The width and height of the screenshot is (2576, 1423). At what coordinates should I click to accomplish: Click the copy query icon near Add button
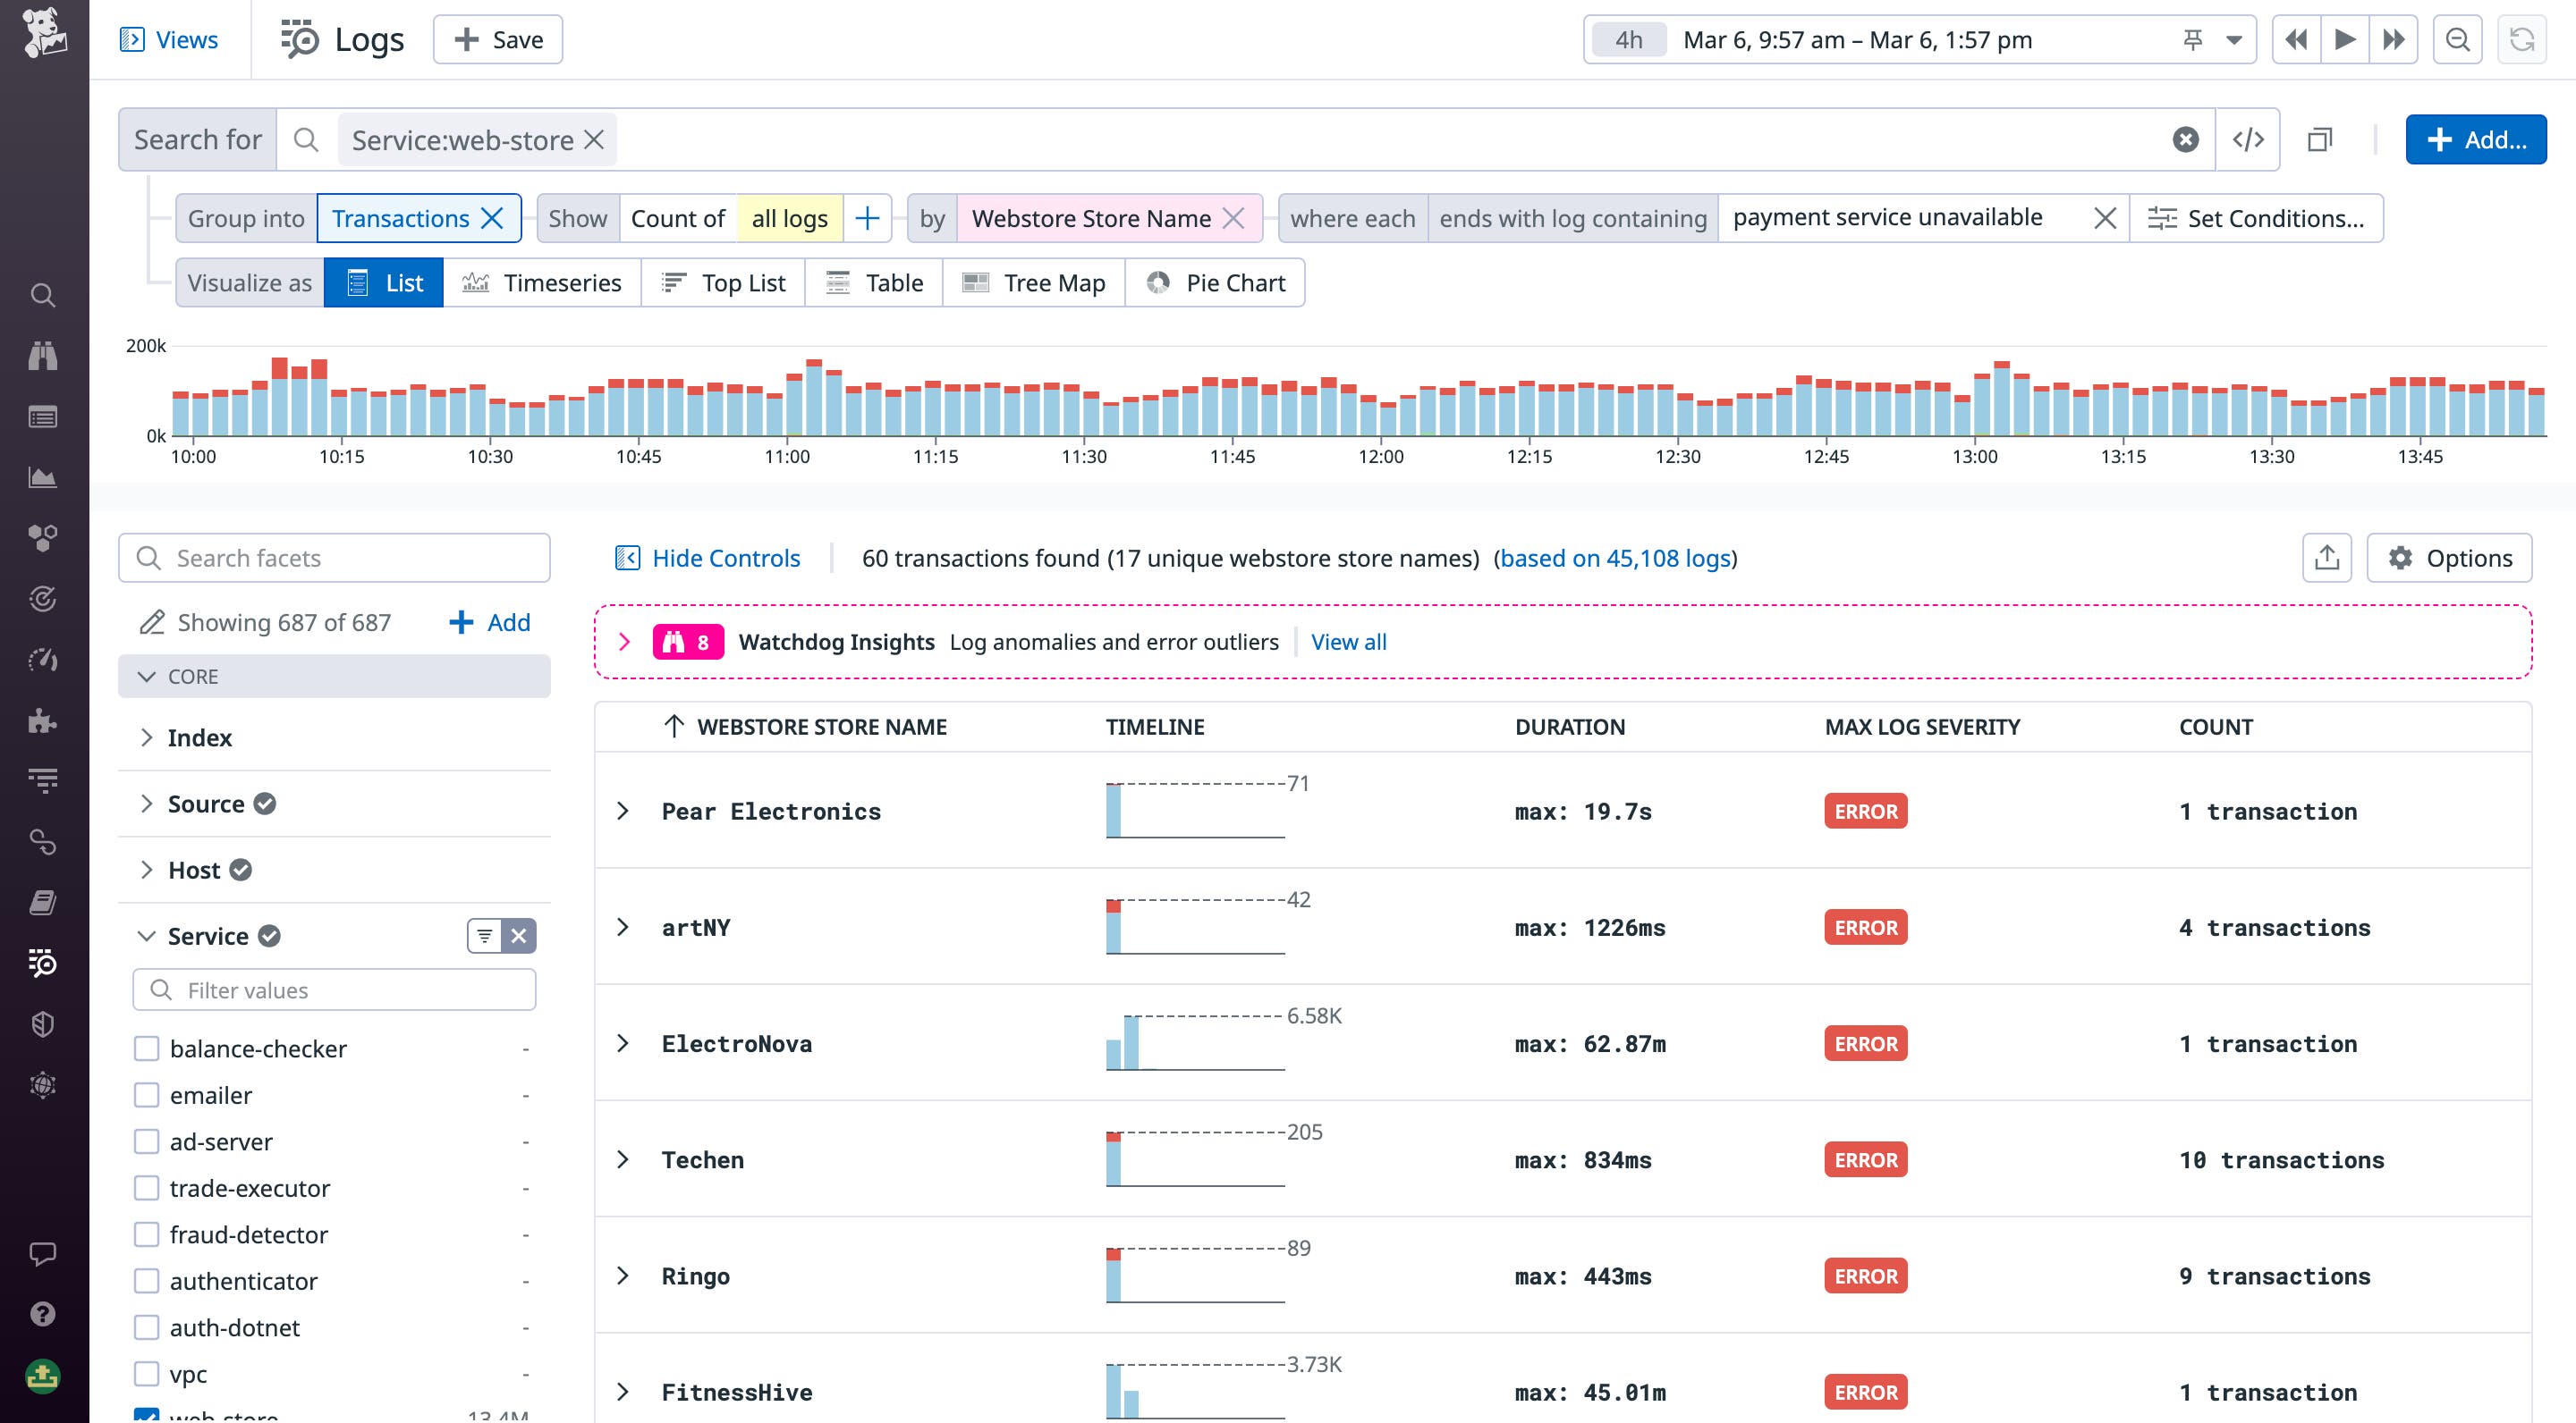pos(2321,139)
